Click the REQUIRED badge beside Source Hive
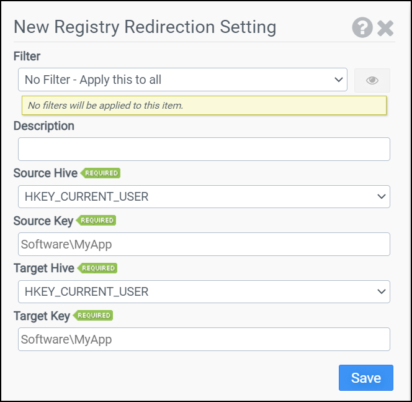 click(x=101, y=173)
